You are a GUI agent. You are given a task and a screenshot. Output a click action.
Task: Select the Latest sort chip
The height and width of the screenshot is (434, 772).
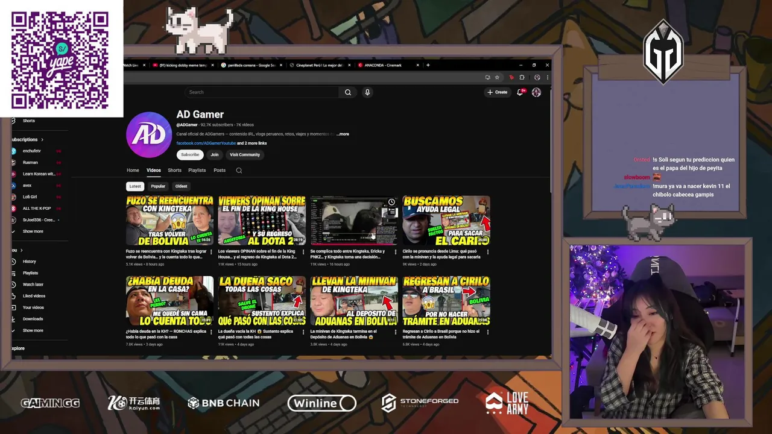[135, 186]
